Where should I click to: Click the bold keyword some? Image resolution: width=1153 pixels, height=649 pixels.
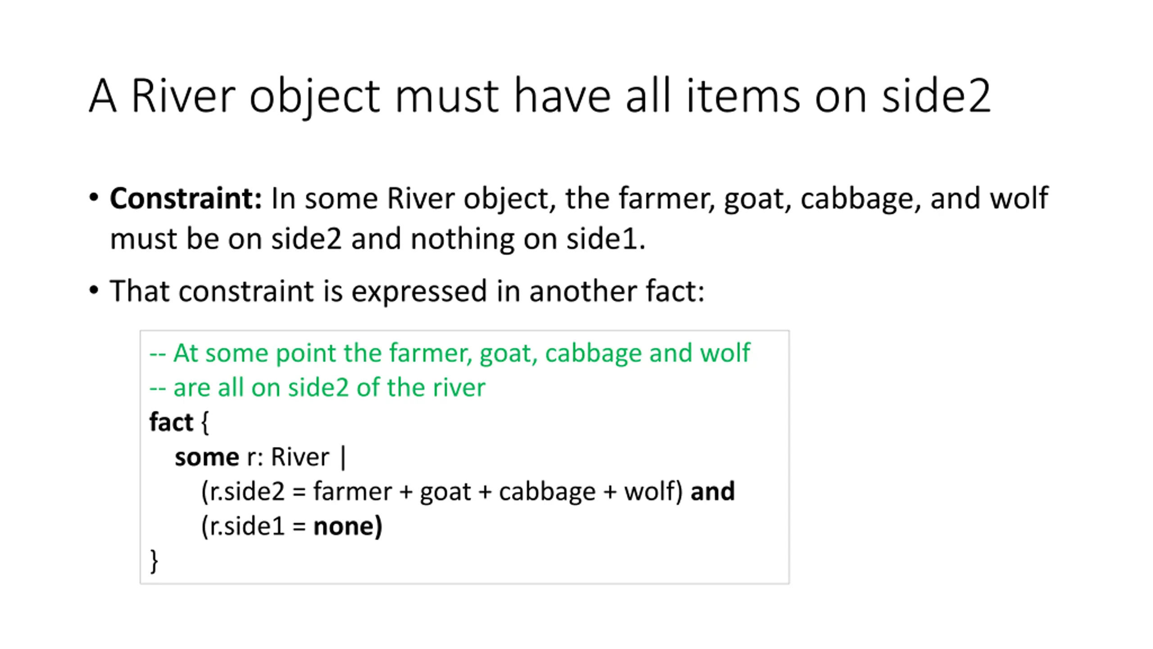pos(207,457)
